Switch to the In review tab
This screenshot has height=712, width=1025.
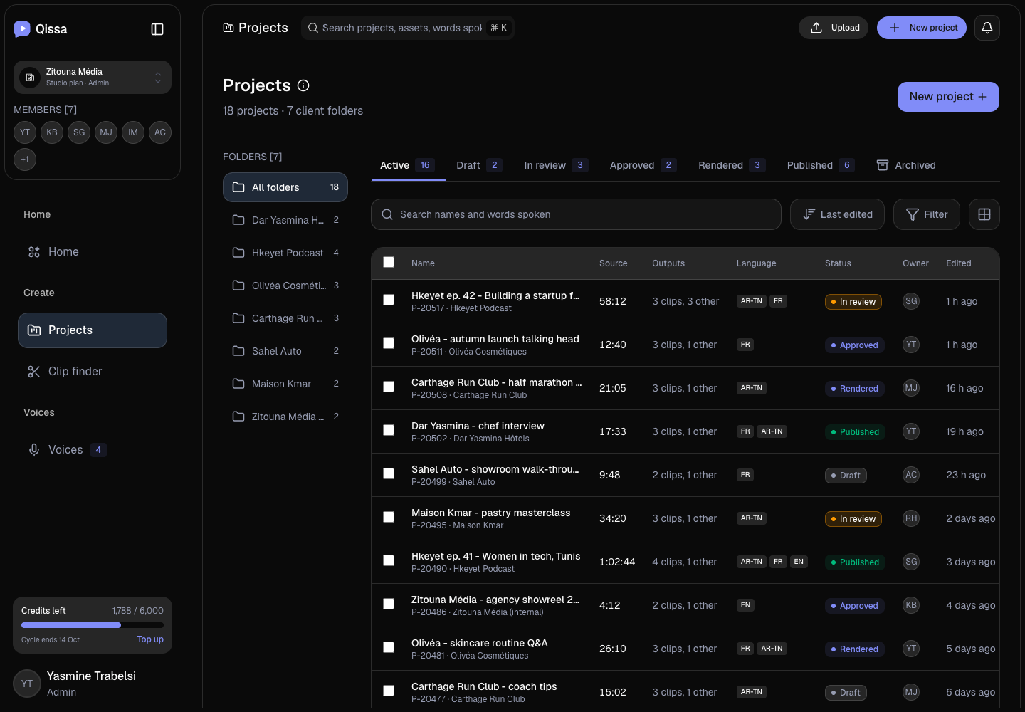click(556, 165)
